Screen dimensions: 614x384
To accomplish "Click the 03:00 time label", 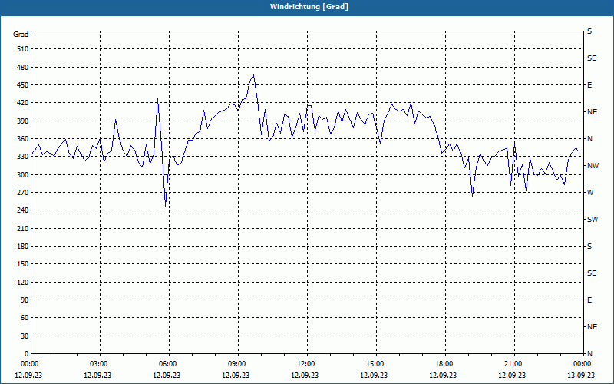I will pyautogui.click(x=100, y=364).
